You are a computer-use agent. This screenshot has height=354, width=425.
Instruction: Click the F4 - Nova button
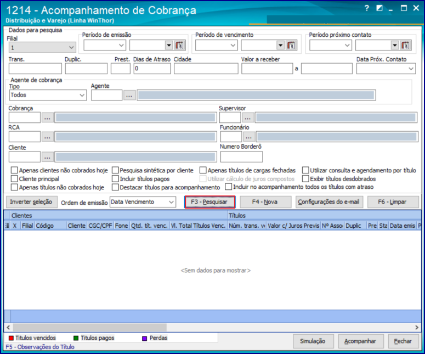[x=265, y=202]
